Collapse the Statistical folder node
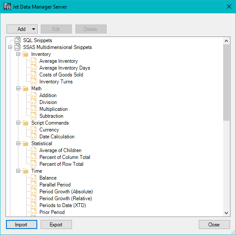236x235 pixels. click(x=18, y=143)
